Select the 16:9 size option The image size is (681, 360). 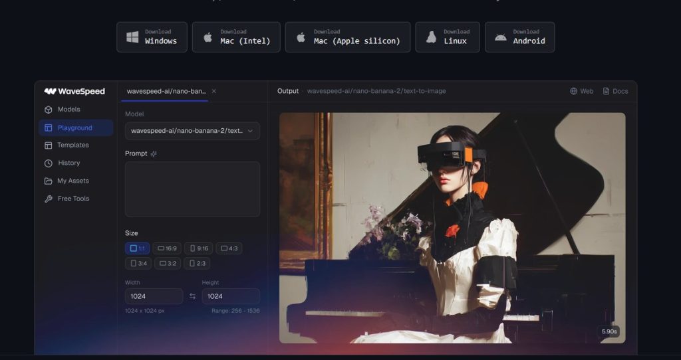(167, 248)
